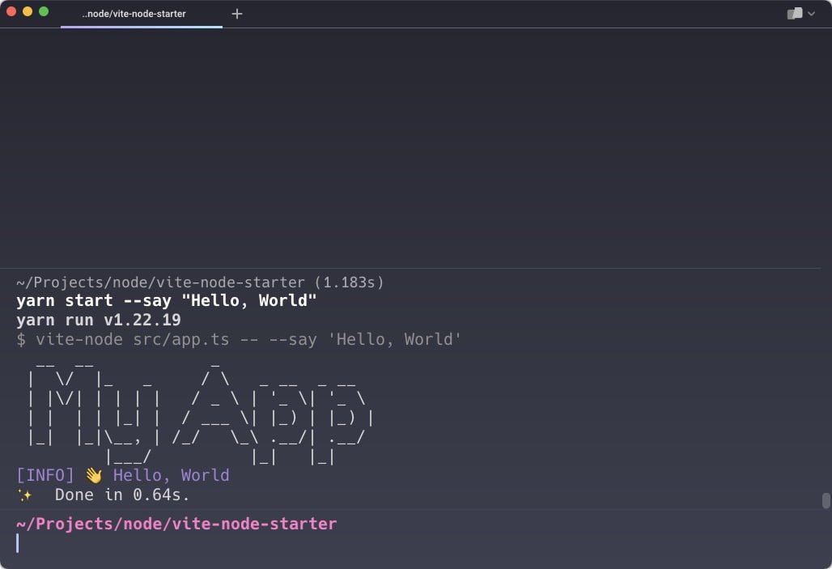Image resolution: width=832 pixels, height=569 pixels.
Task: Open the new tab plus icon
Action: tap(237, 13)
